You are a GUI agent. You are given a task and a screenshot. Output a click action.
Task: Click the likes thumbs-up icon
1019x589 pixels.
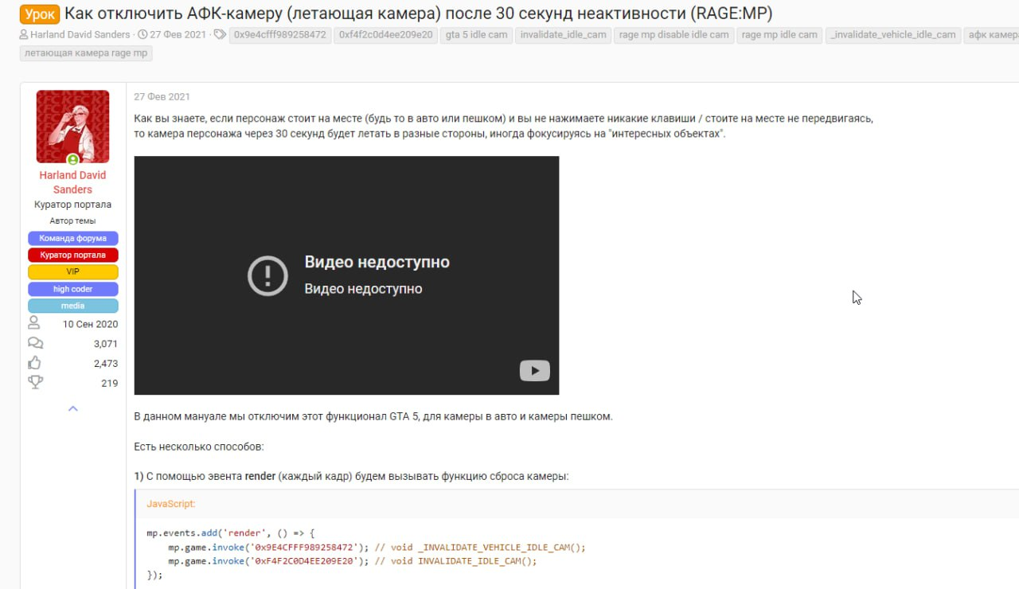point(34,363)
